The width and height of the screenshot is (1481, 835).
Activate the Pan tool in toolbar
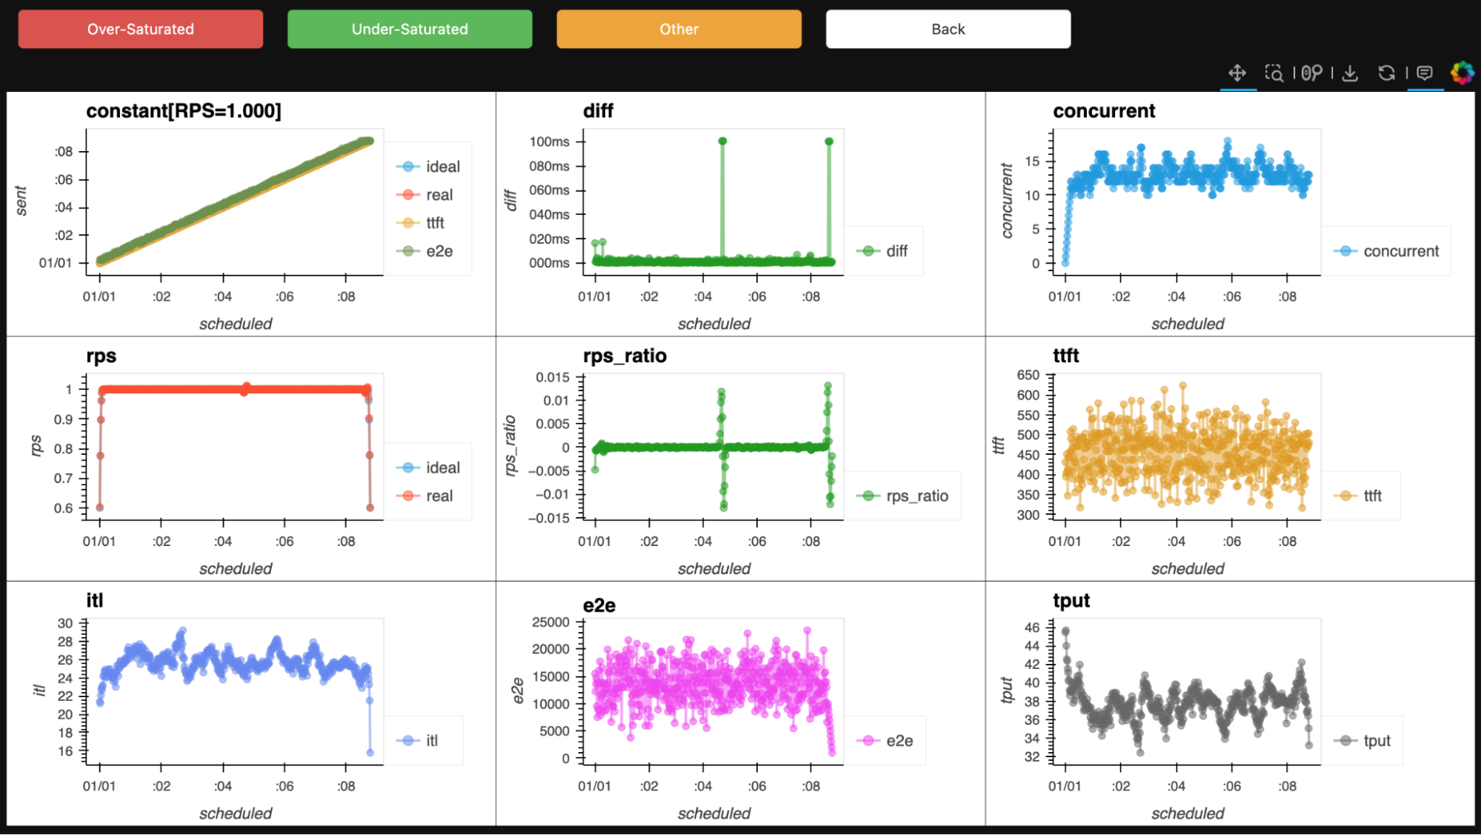pos(1237,73)
